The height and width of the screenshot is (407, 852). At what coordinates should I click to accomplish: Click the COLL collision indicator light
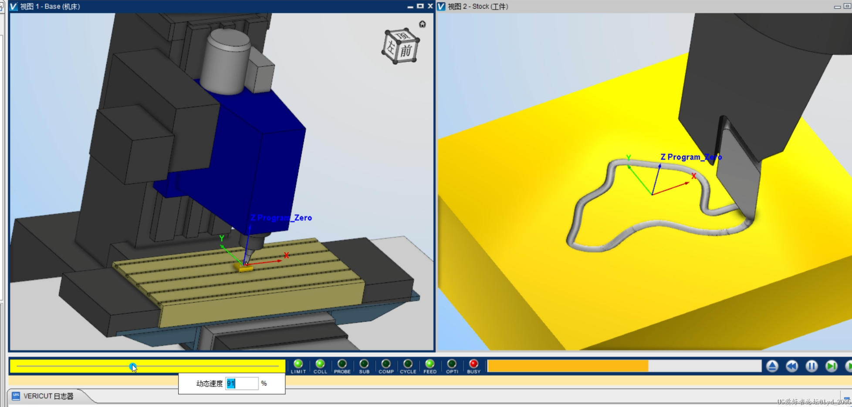click(x=320, y=364)
